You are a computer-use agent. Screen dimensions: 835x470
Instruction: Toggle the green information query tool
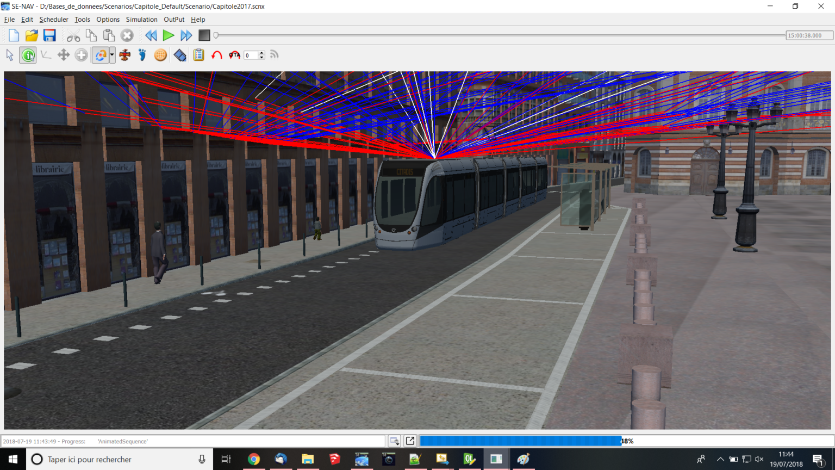(28, 55)
